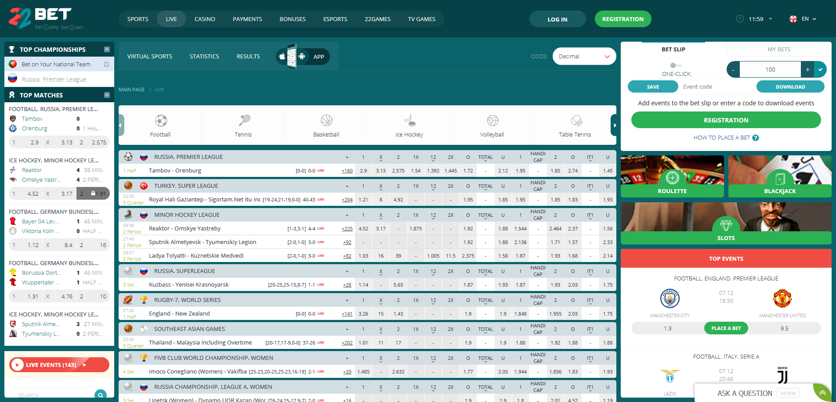Viewport: 836px width, 402px height.
Task: Switch to the My Bets tab
Action: 779,50
